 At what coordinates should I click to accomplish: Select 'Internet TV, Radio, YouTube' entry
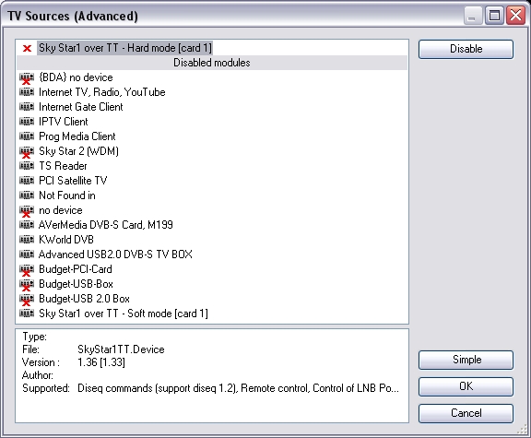point(102,92)
